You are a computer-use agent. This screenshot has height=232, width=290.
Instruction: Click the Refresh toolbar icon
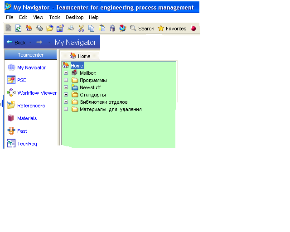tap(18, 28)
